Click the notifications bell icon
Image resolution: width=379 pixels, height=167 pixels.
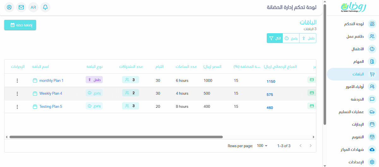pos(45,7)
